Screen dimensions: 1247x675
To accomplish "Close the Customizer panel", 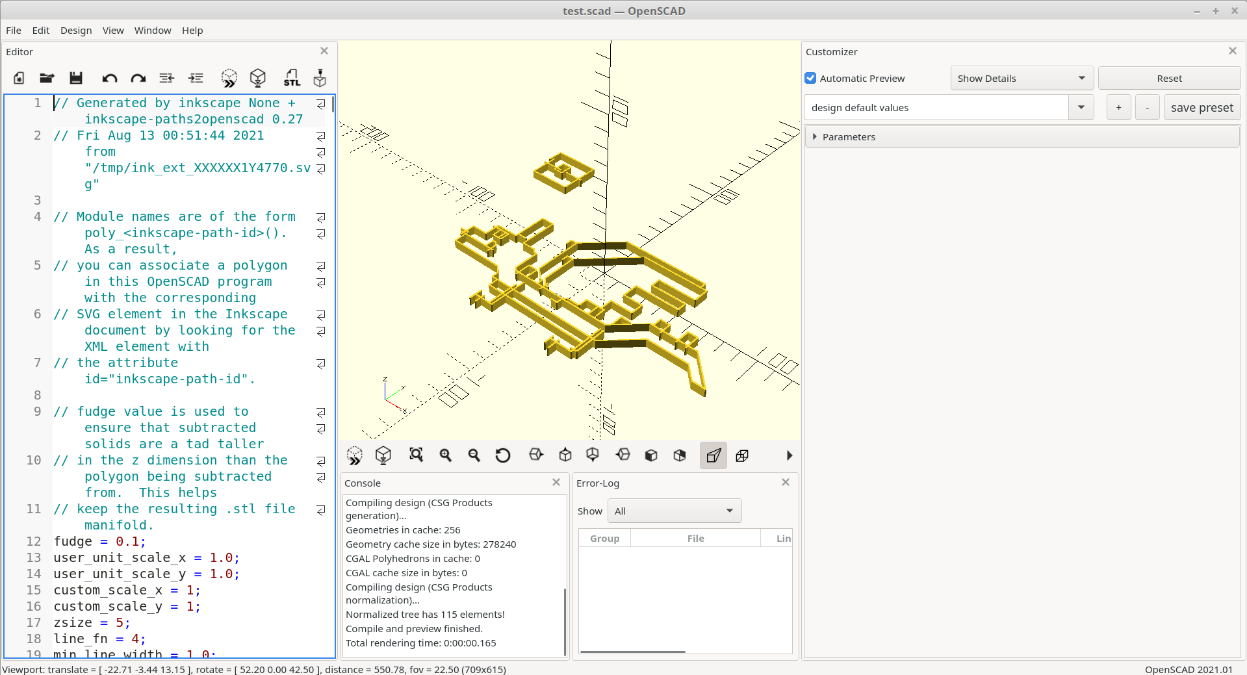I will (x=1233, y=51).
